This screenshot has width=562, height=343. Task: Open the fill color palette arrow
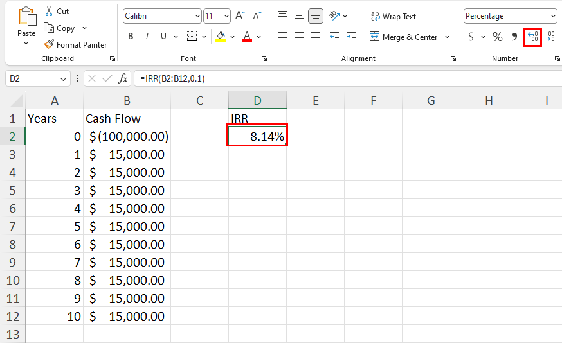coord(232,37)
